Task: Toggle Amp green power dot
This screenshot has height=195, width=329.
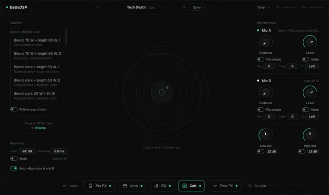Action: pyautogui.click(x=141, y=186)
